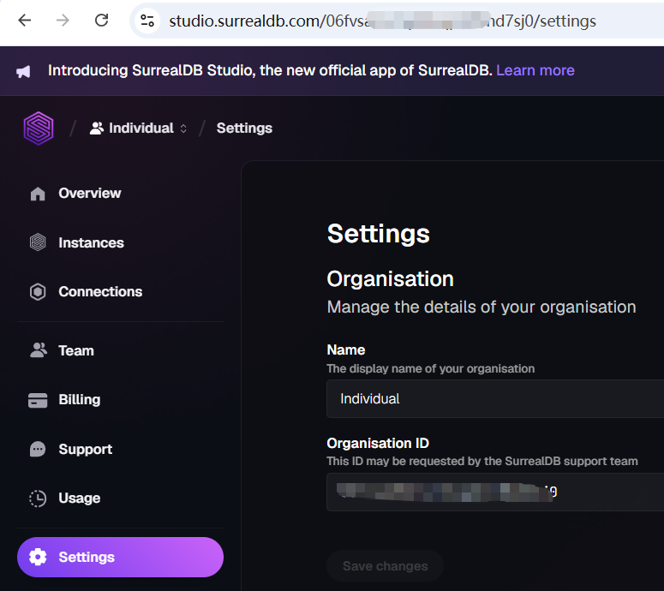This screenshot has height=591, width=664.
Task: Click the Support chat bubble icon
Action: (x=38, y=449)
